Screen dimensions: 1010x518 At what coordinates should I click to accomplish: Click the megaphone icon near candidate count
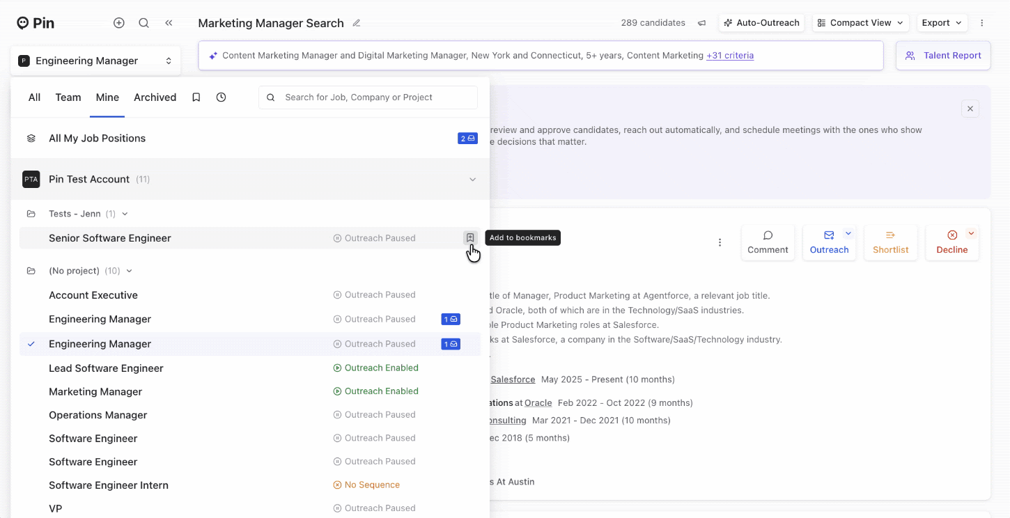pos(702,23)
